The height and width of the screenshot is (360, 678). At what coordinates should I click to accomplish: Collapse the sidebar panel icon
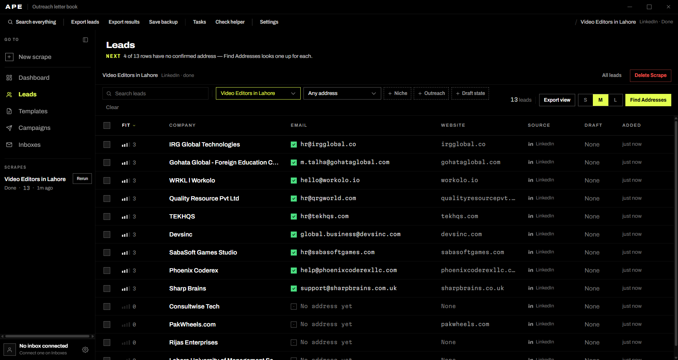85,40
